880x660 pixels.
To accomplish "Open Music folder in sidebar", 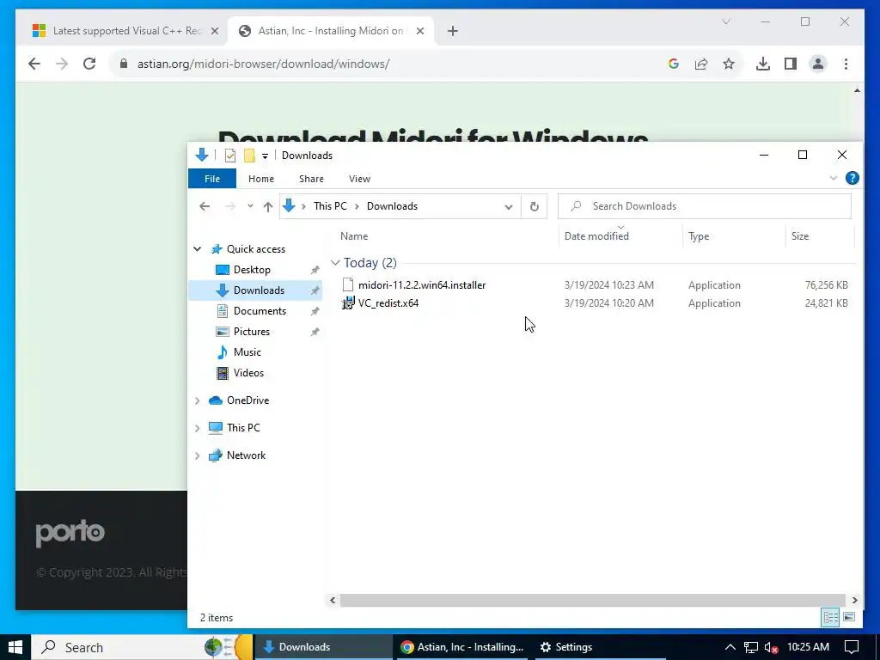I will pyautogui.click(x=247, y=352).
